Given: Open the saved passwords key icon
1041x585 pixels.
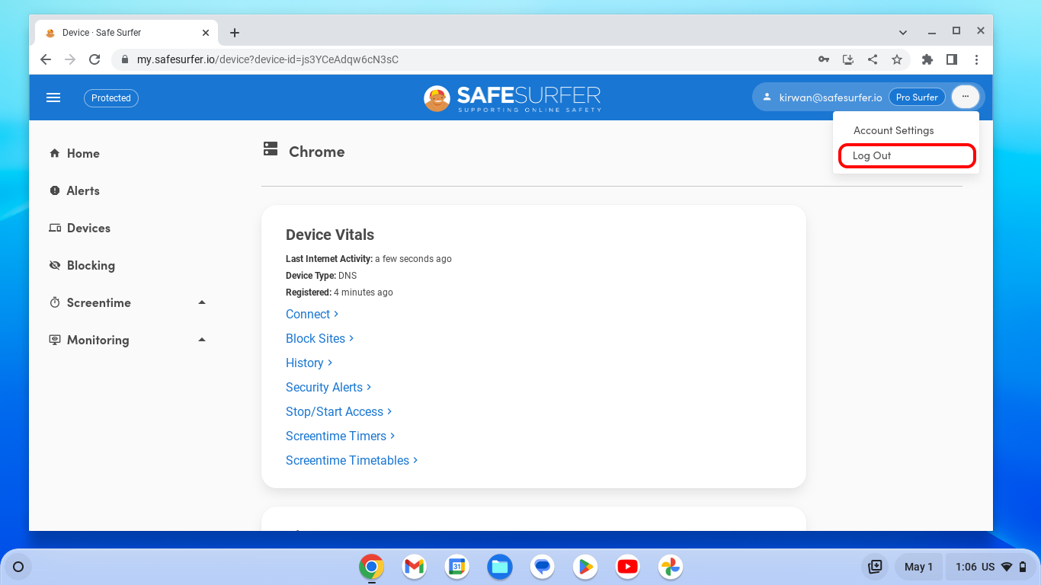Looking at the screenshot, I should click(x=824, y=59).
